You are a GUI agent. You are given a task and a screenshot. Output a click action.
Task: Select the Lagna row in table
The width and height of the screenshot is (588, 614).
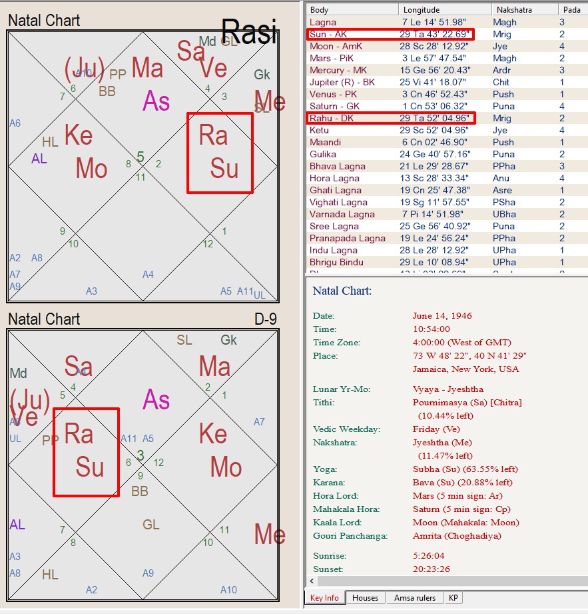[447, 22]
